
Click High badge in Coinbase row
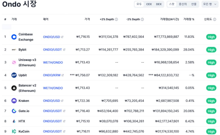(211, 37)
